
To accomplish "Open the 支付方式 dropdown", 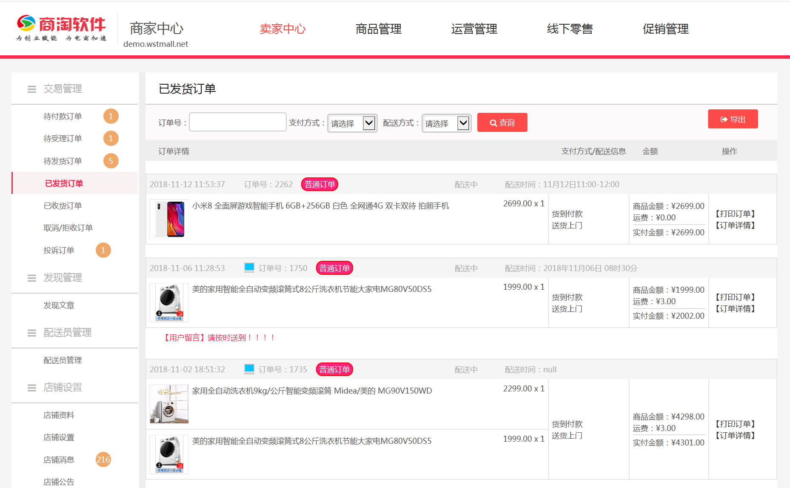I will tap(352, 123).
